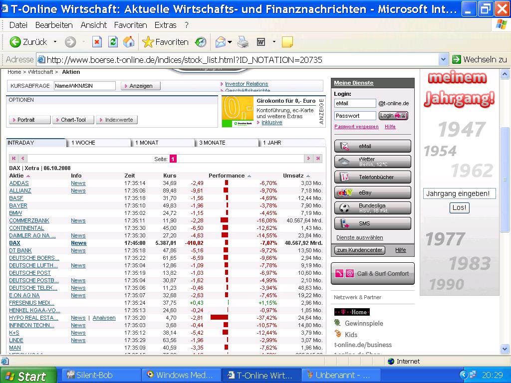Open the SMS service button
Image resolution: width=511 pixels, height=383 pixels.
[x=372, y=223]
